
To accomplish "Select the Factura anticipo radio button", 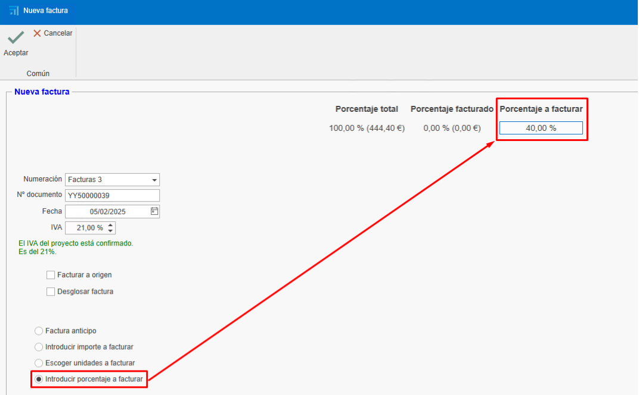I will point(39,331).
